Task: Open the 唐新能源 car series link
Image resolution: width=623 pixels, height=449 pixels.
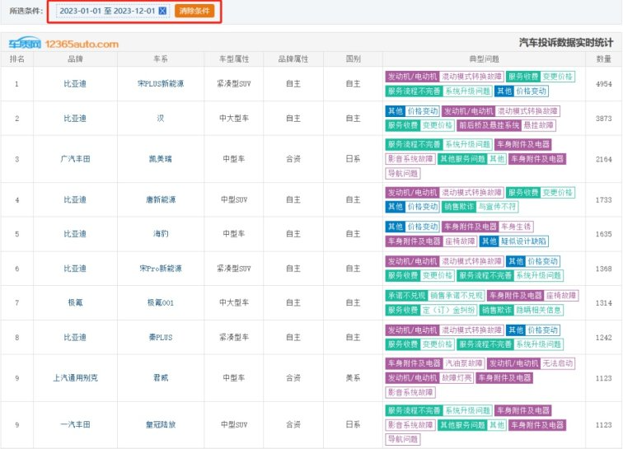Action: [x=161, y=199]
